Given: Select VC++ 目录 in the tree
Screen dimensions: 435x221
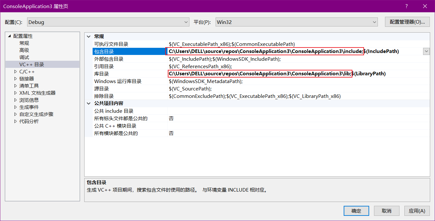Looking at the screenshot, I should click(32, 64).
